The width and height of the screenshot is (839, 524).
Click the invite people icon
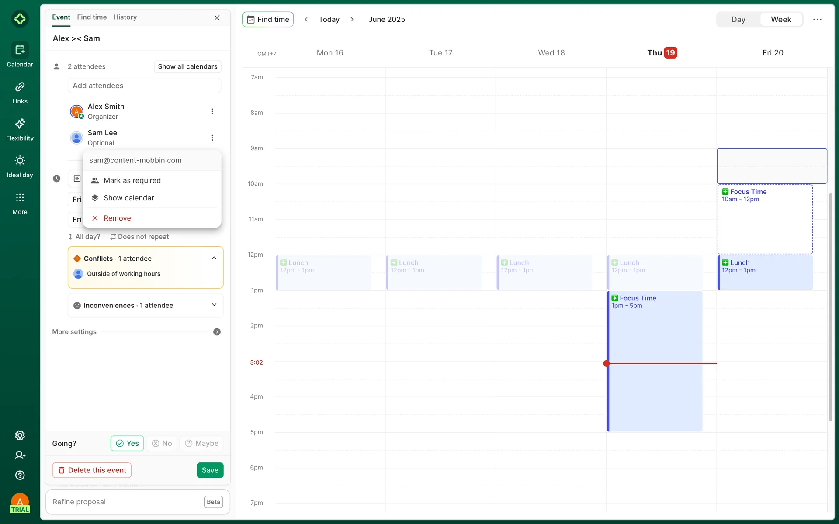tap(20, 455)
